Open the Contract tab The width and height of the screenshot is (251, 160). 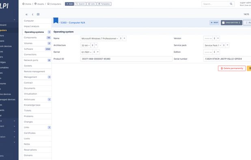pyautogui.click(x=37, y=83)
